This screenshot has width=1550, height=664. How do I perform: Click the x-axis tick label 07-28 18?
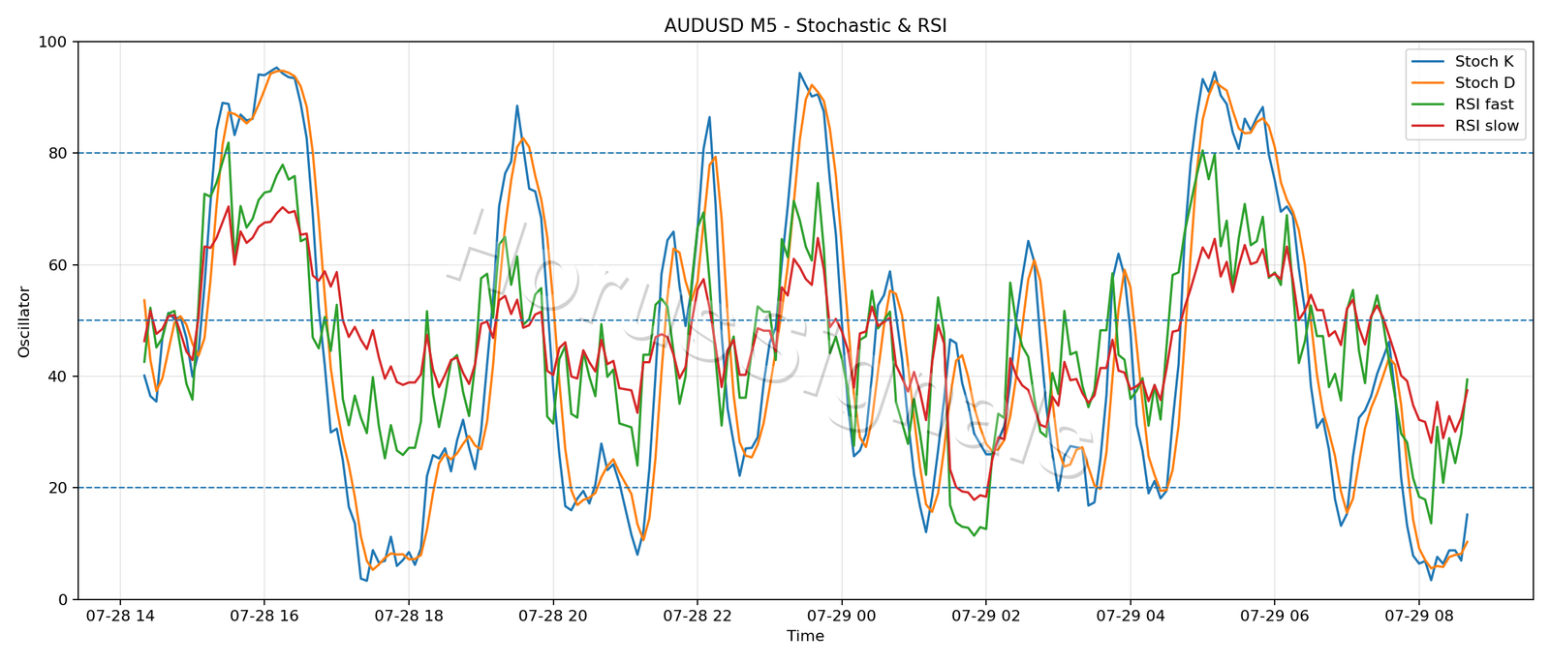(408, 615)
